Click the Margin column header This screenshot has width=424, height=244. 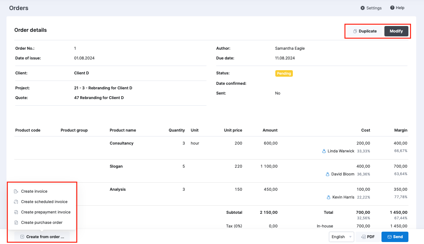401,130
